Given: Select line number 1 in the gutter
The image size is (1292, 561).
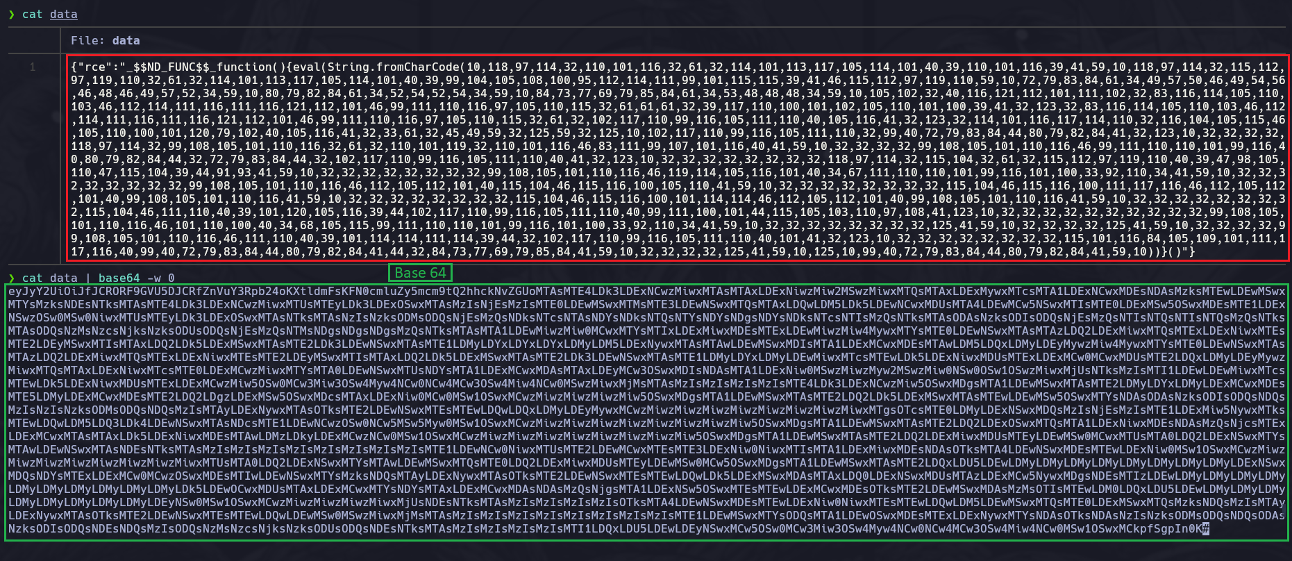Looking at the screenshot, I should tap(32, 67).
